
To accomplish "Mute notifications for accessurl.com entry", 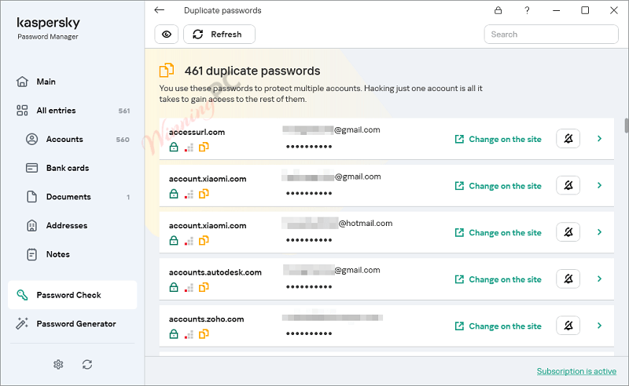I will pyautogui.click(x=568, y=139).
